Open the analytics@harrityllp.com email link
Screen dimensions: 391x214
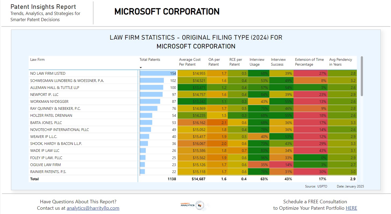tap(93, 208)
